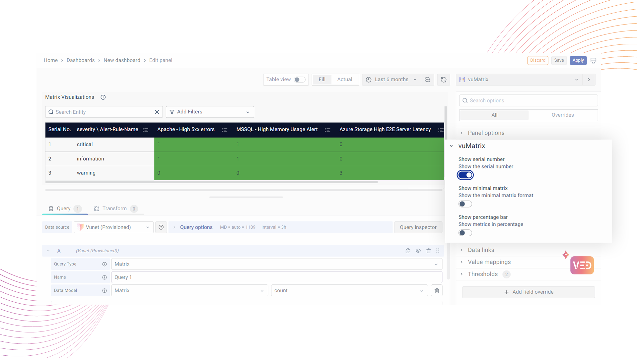Select the Overrides tab

coord(563,115)
